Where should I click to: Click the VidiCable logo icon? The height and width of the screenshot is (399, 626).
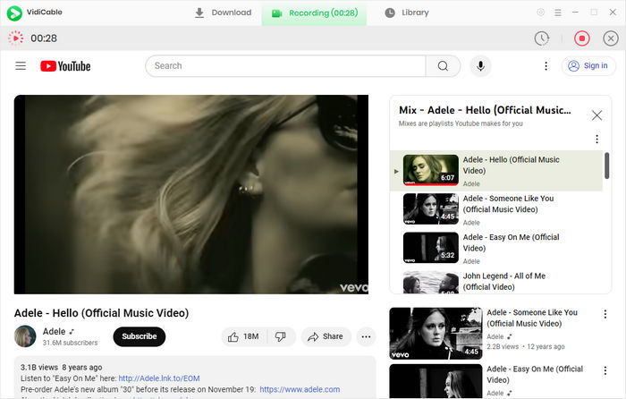(x=14, y=13)
